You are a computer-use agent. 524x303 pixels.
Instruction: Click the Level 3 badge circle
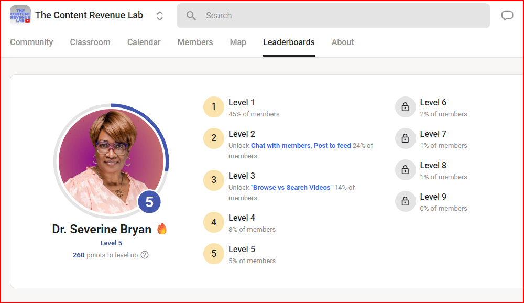tap(214, 180)
